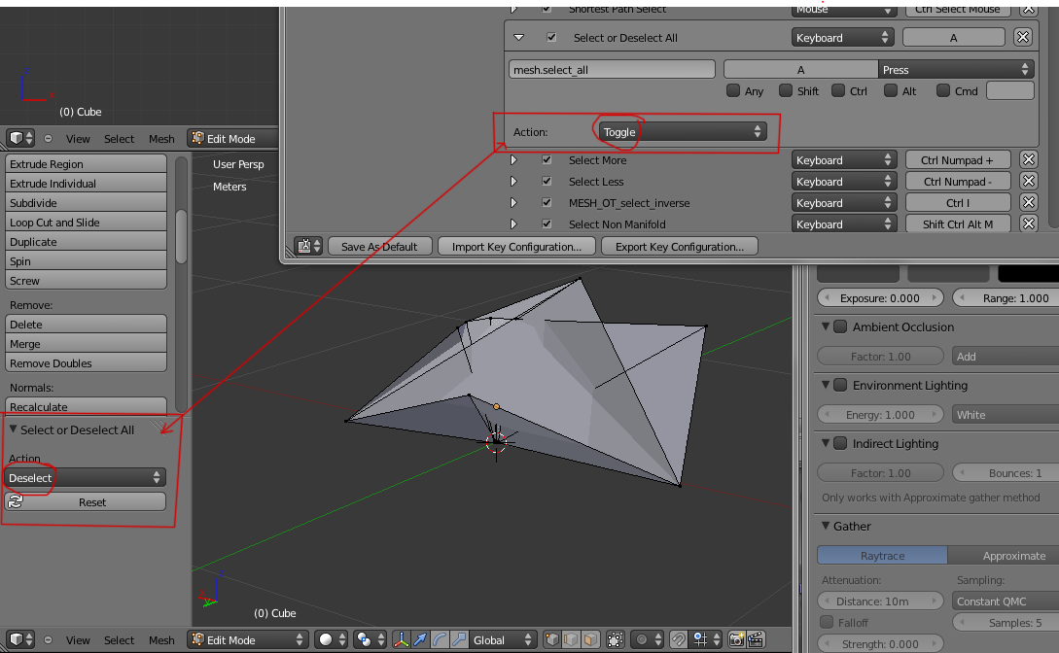Toggle snap magnet icon
Screen dimensions: 1059x653
(x=679, y=639)
